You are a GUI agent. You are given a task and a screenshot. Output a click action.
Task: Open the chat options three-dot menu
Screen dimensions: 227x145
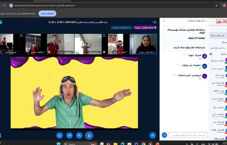164,21
